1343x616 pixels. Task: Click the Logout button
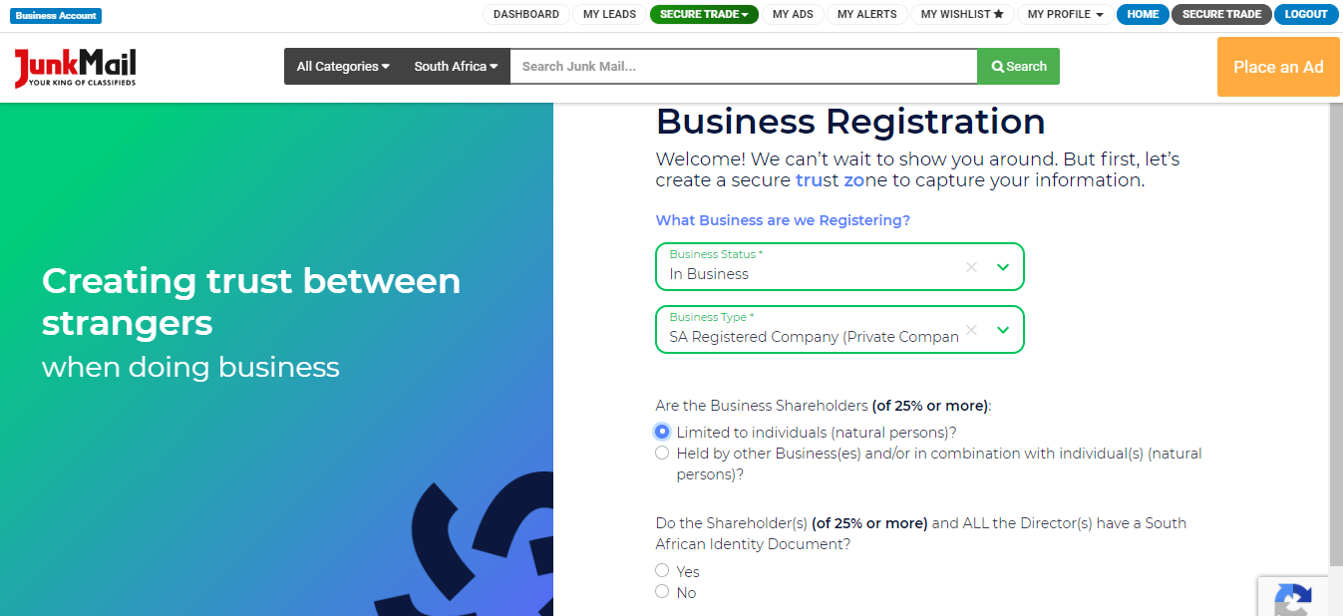[x=1305, y=14]
